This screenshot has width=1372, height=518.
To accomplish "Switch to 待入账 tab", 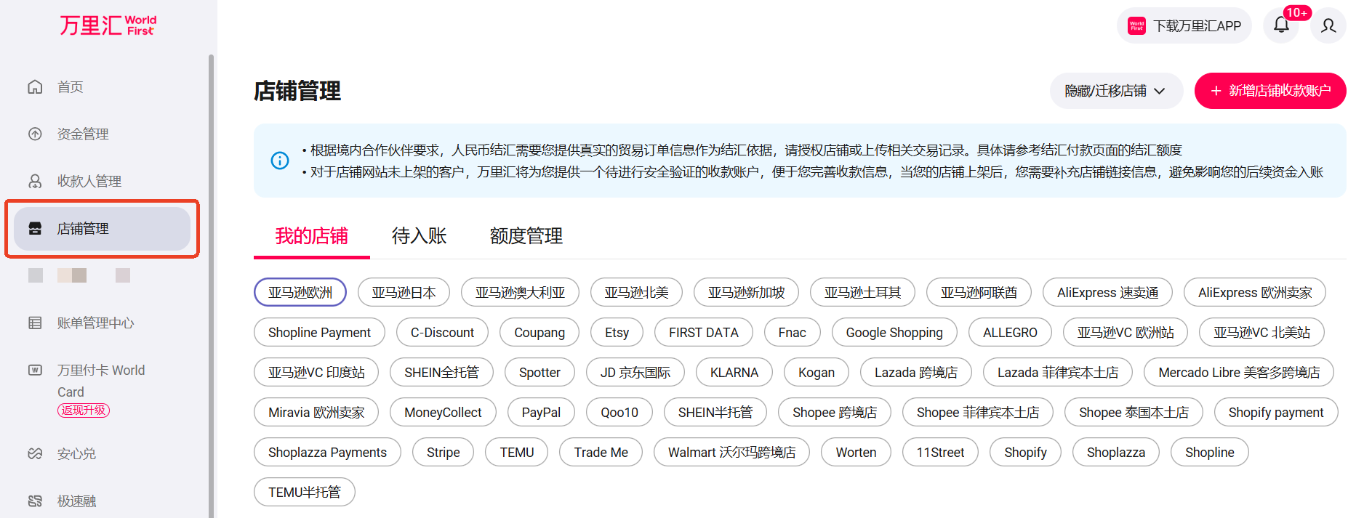I will tap(419, 236).
